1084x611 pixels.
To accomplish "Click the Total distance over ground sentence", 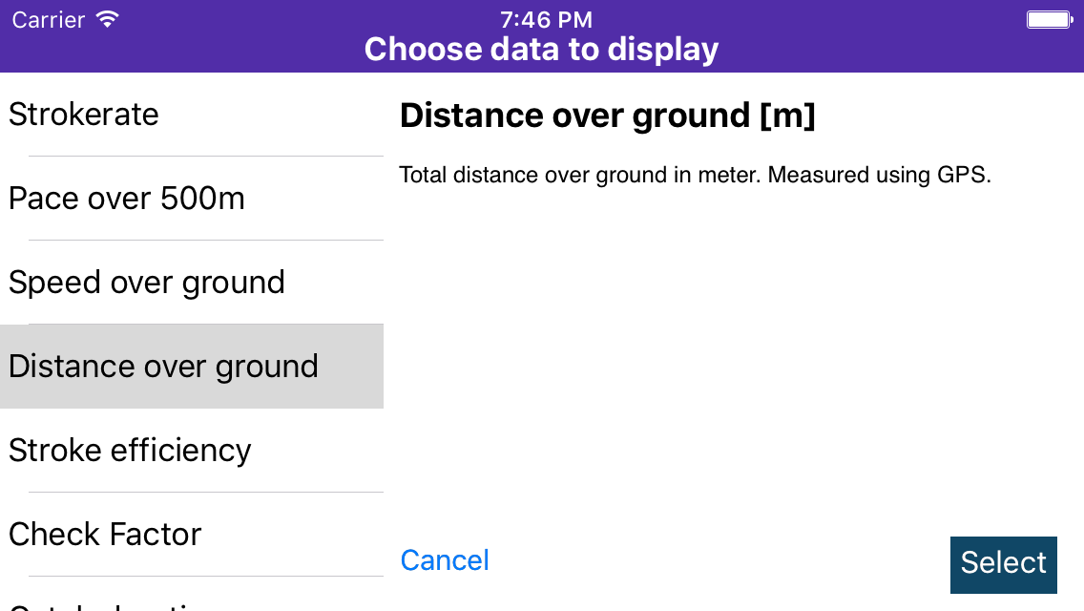I will pyautogui.click(x=580, y=176).
